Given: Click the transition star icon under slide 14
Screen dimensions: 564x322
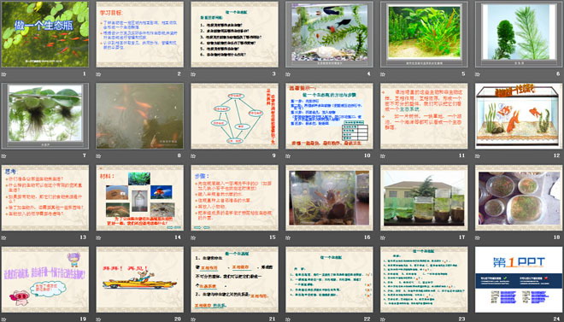Looking at the screenshot, I should coord(98,237).
